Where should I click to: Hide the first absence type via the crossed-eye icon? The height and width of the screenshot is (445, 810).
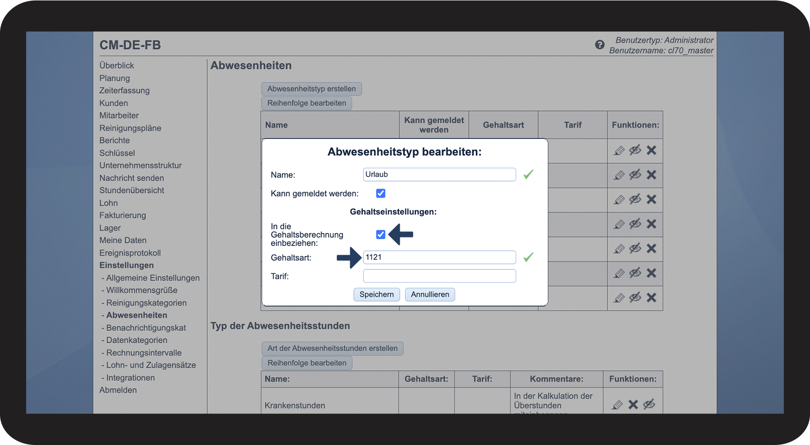[x=635, y=150]
